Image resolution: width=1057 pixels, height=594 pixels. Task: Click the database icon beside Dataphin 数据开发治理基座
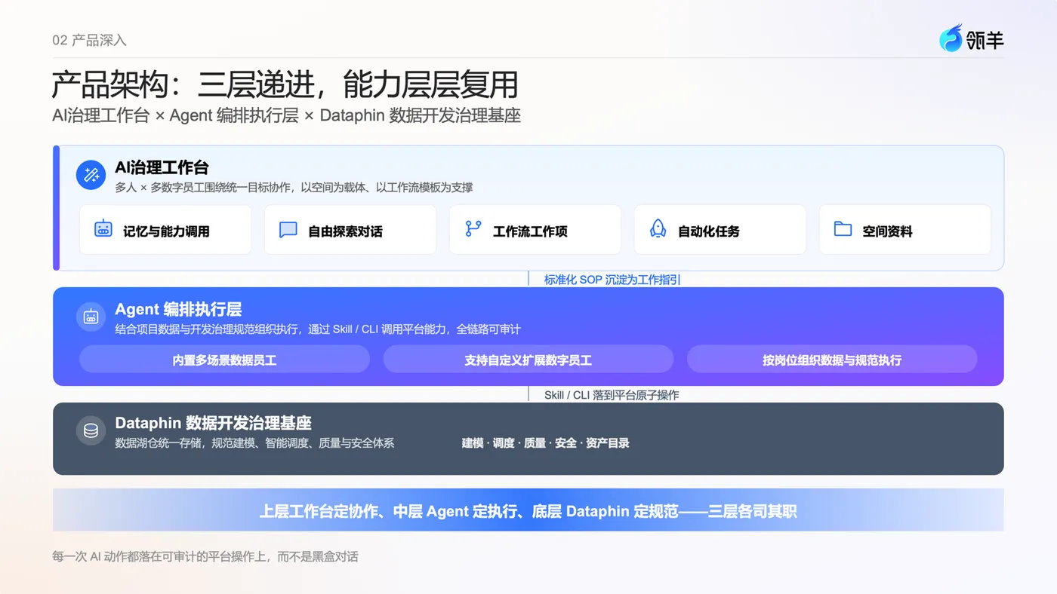(91, 430)
